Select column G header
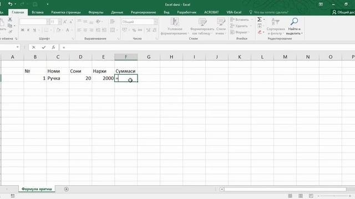Image resolution: width=355 pixels, height=199 pixels. coord(149,57)
